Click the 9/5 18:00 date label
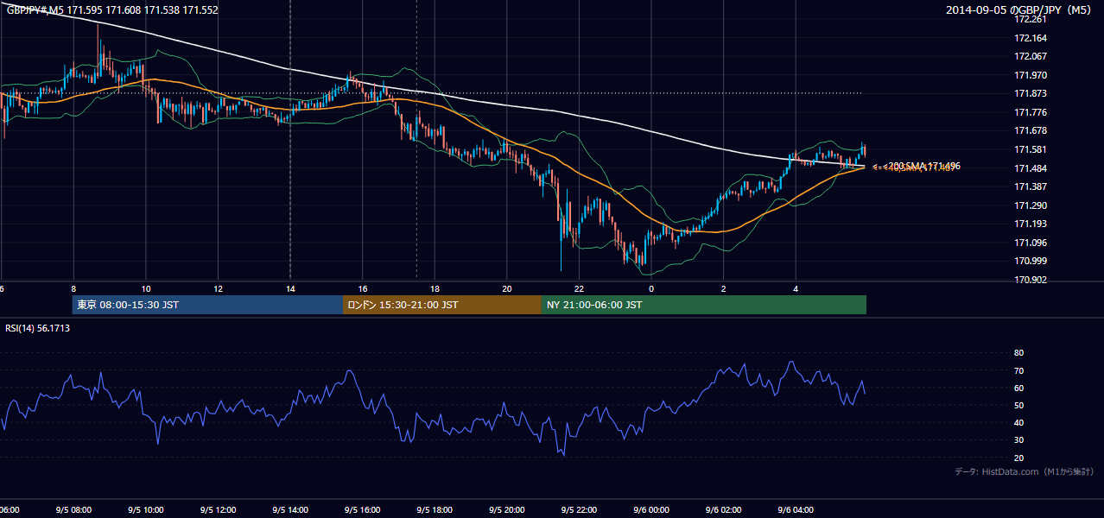Viewport: 1104px width, 518px height. (435, 509)
